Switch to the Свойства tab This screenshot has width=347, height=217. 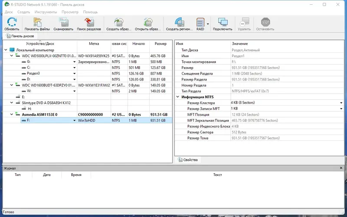188,160
